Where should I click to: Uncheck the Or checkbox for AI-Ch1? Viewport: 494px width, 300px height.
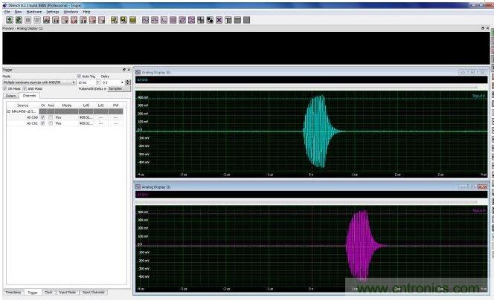coord(43,123)
